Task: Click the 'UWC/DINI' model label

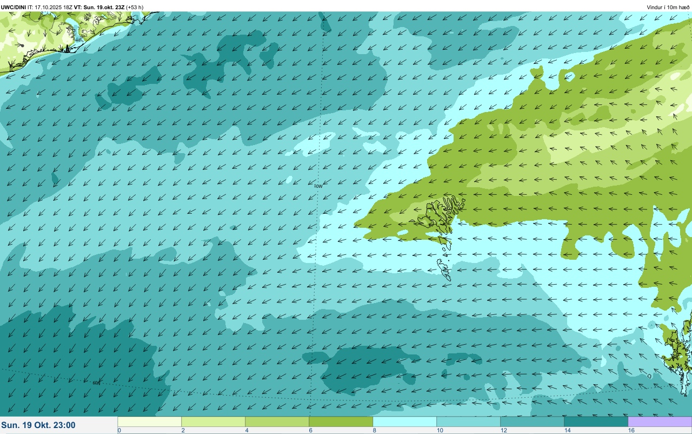Action: (x=14, y=7)
